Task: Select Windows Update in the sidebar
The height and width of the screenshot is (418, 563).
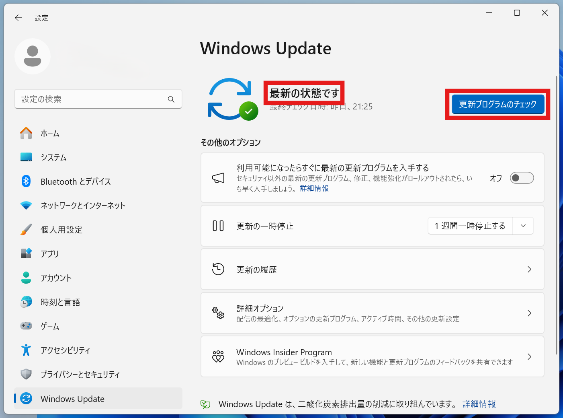Action: click(98, 399)
